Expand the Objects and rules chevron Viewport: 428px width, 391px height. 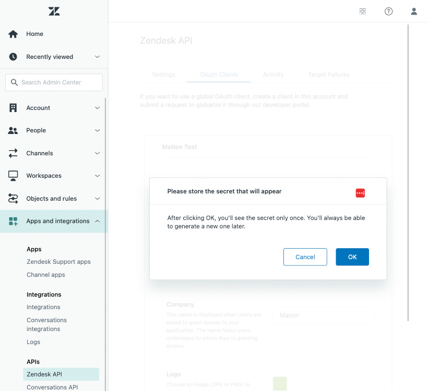point(97,199)
